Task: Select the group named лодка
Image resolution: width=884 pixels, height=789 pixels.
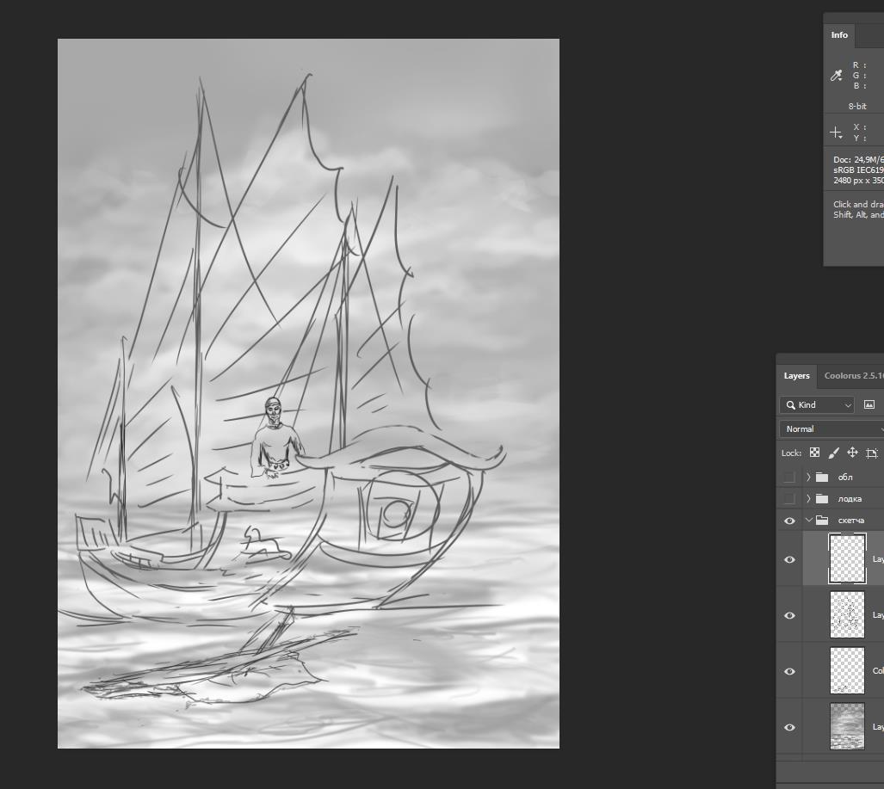Action: (x=850, y=499)
